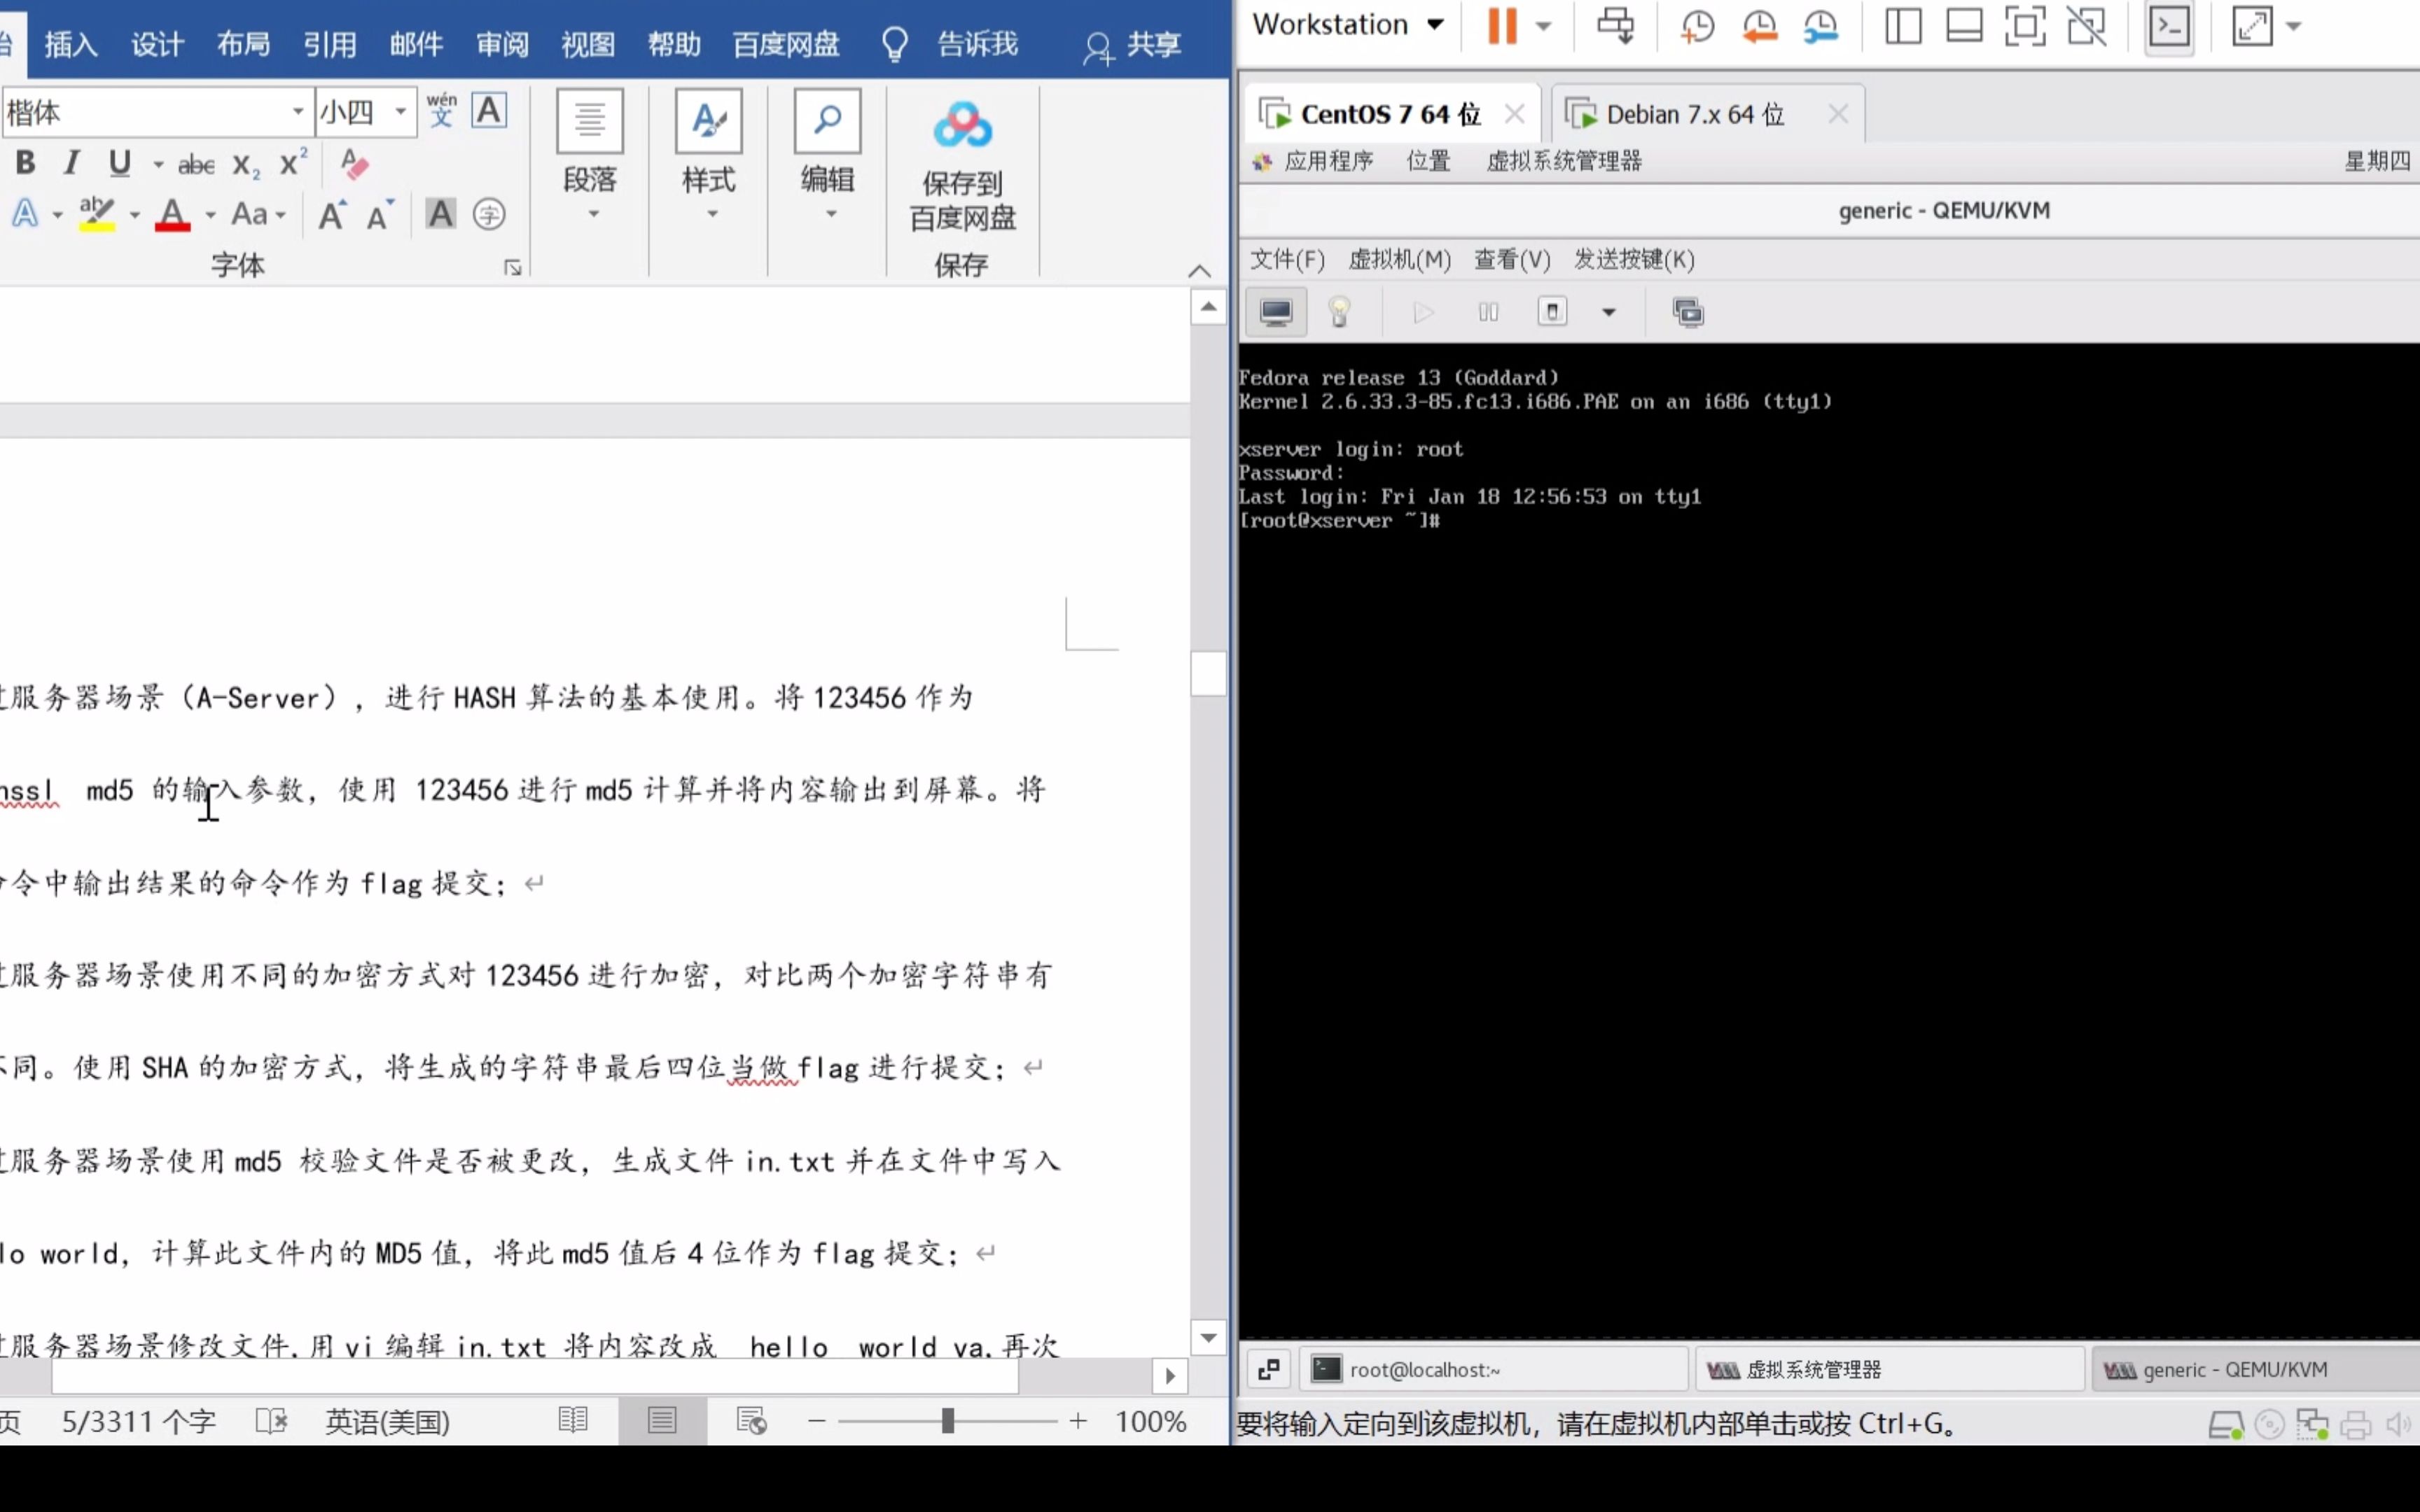The width and height of the screenshot is (2420, 1512).
Task: Open the 插入 ribbon tab
Action: click(72, 44)
